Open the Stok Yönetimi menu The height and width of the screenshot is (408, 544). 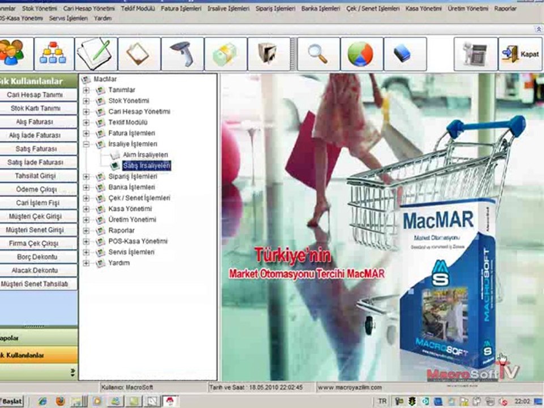tap(40, 8)
